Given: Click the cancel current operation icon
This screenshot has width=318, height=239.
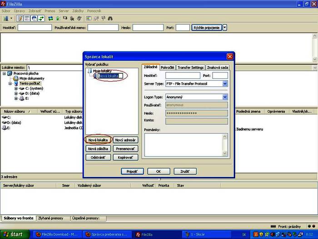Looking at the screenshot, I should click(65, 19).
